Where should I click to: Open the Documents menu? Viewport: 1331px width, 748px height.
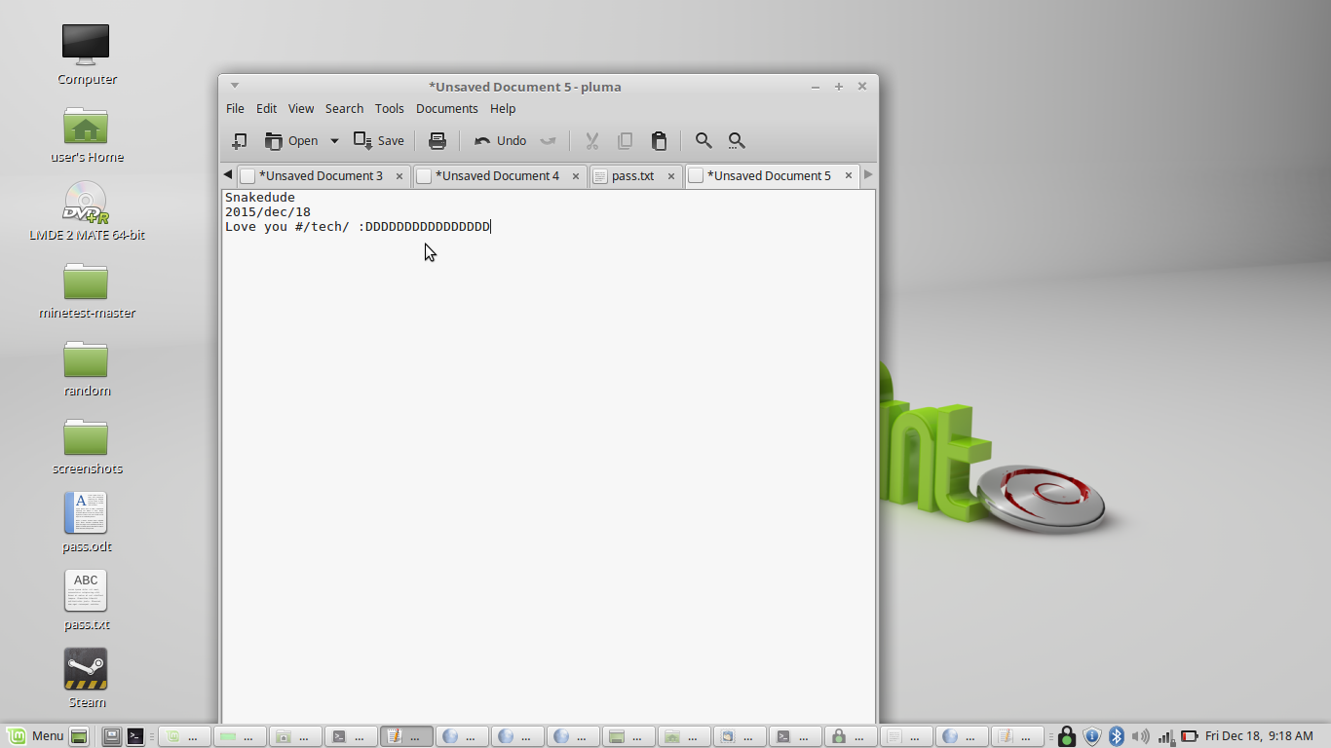[x=446, y=108]
